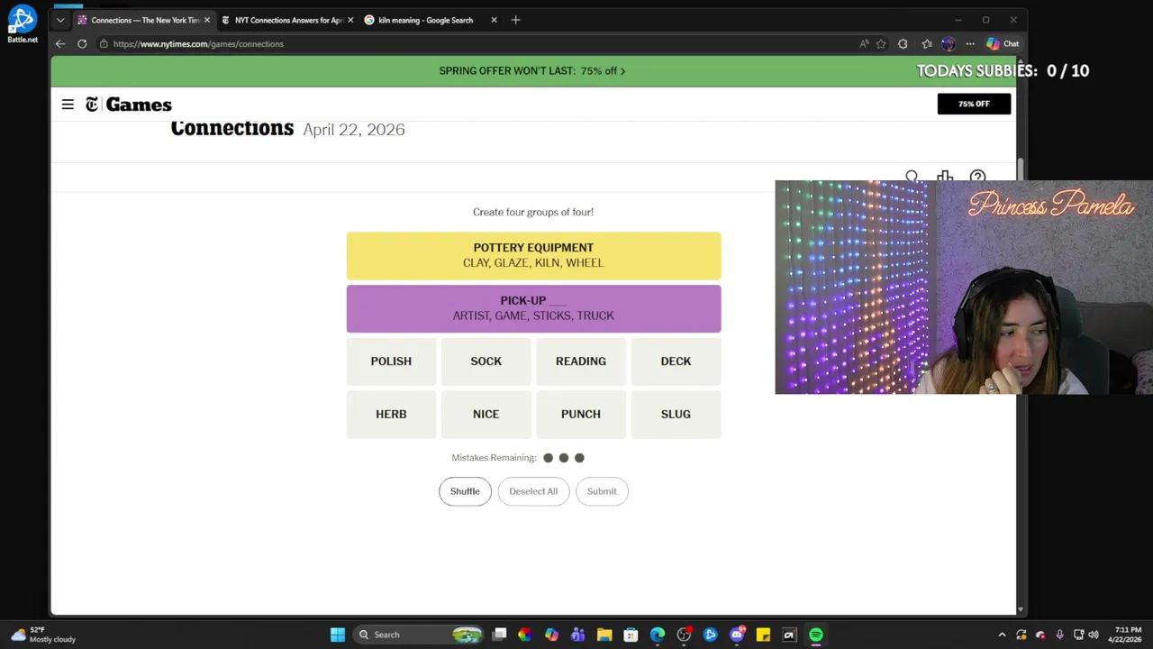Open the weather widget showing 52°F
This screenshot has height=649, width=1153.
[43, 635]
